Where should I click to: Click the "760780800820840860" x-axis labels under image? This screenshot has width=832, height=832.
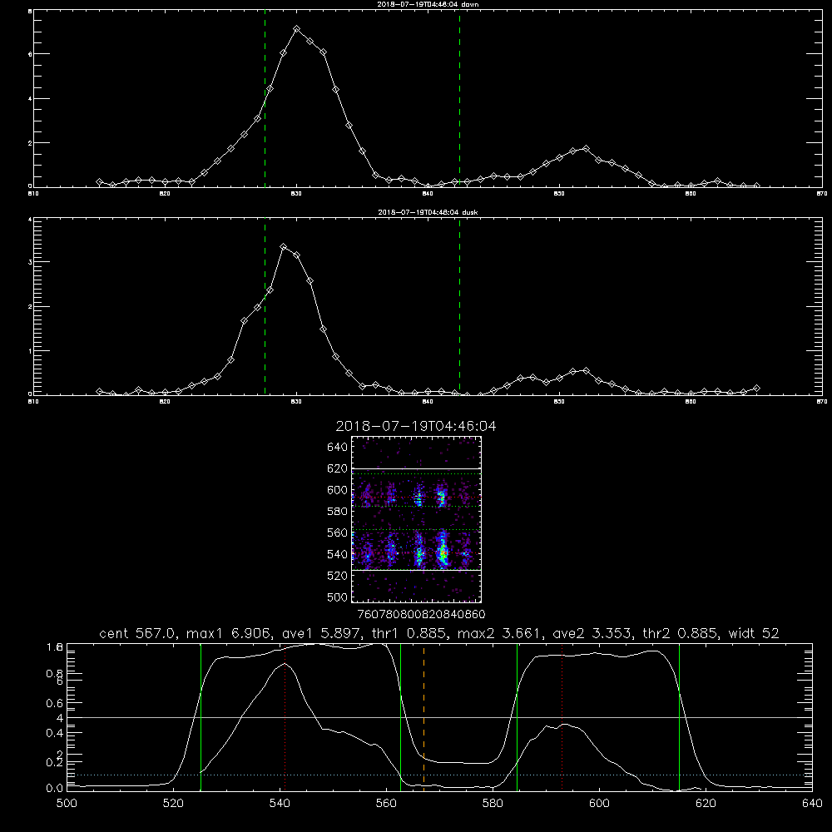422,614
